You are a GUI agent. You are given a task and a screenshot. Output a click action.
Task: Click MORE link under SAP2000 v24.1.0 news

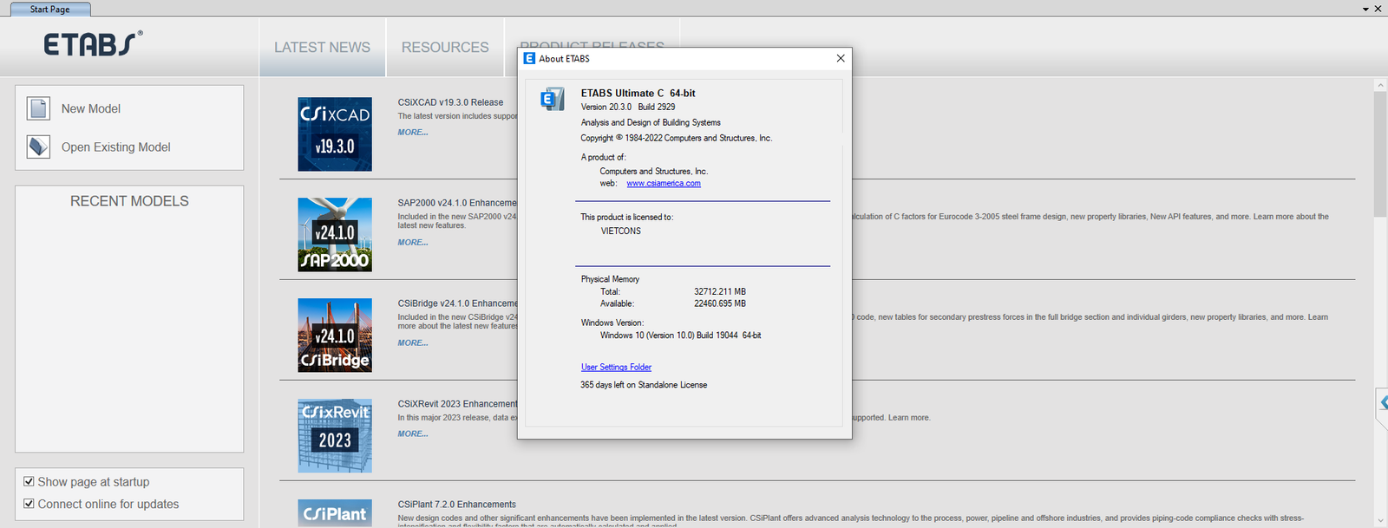413,242
